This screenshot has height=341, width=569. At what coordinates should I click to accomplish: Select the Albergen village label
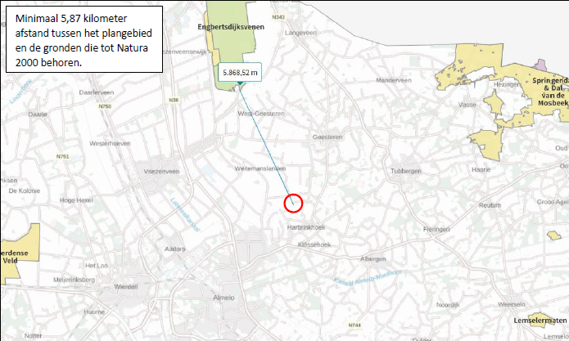pyautogui.click(x=373, y=258)
